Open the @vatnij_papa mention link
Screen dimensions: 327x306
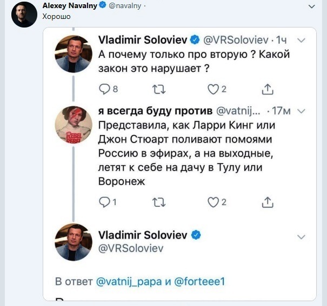click(127, 281)
